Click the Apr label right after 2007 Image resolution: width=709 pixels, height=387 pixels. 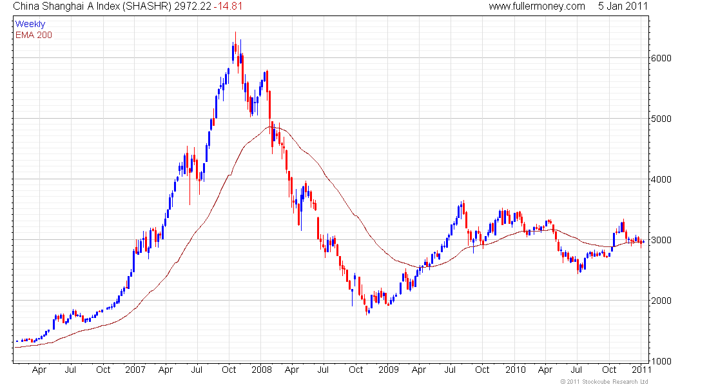coord(166,370)
